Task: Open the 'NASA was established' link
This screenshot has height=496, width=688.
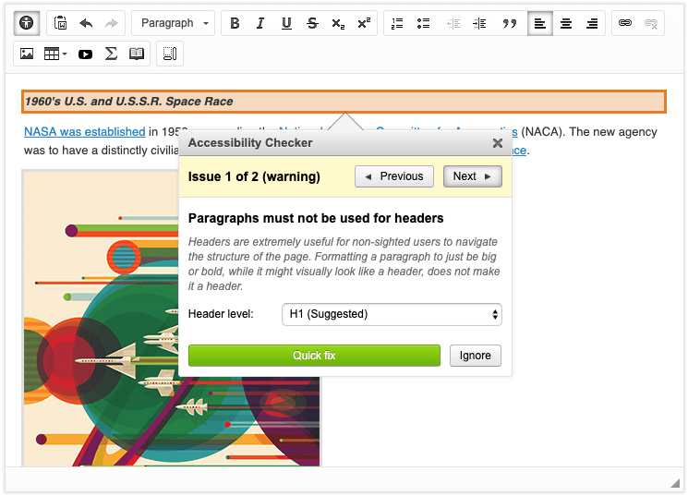Action: tap(85, 132)
